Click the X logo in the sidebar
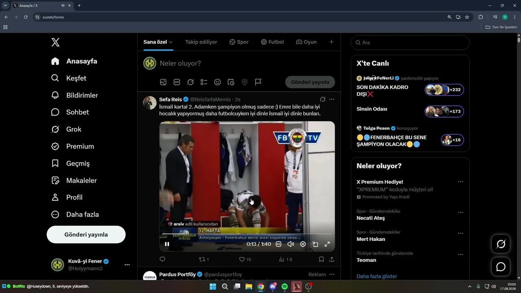This screenshot has width=521, height=293. coord(55,42)
